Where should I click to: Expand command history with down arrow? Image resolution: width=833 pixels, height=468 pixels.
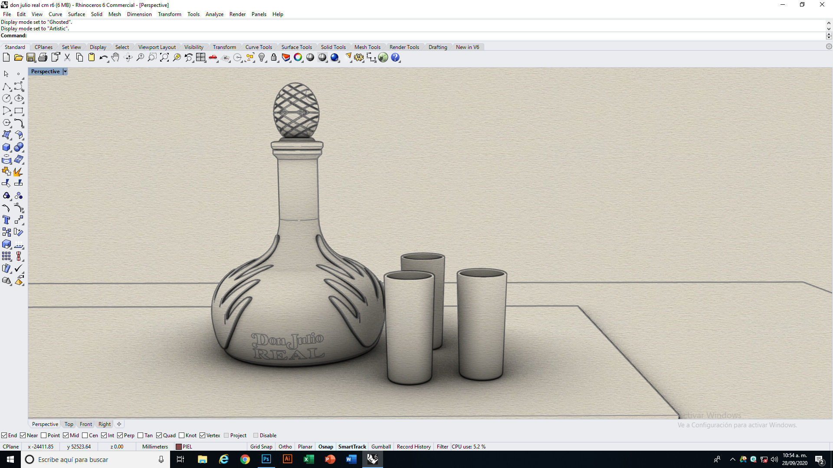pyautogui.click(x=829, y=29)
